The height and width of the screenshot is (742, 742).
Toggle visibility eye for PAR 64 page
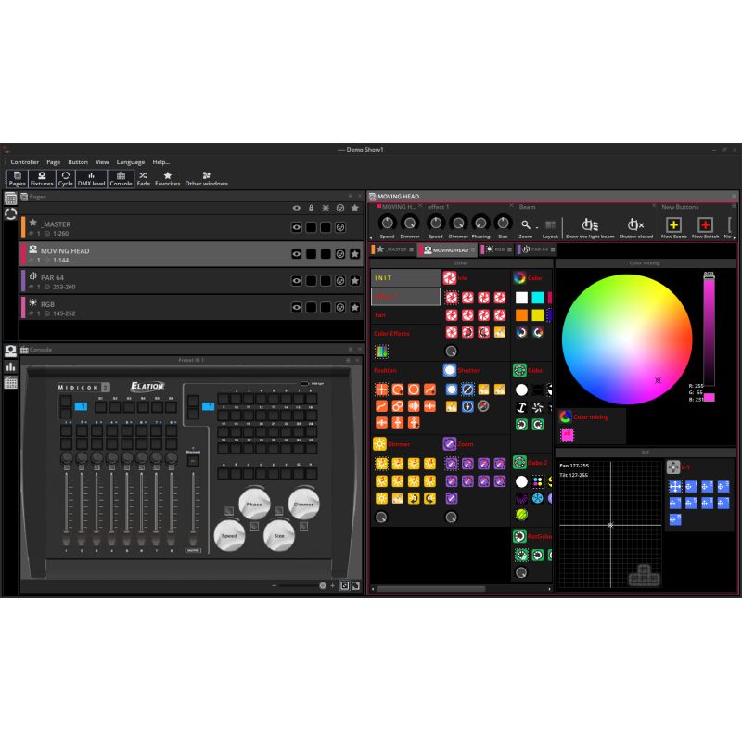point(297,280)
